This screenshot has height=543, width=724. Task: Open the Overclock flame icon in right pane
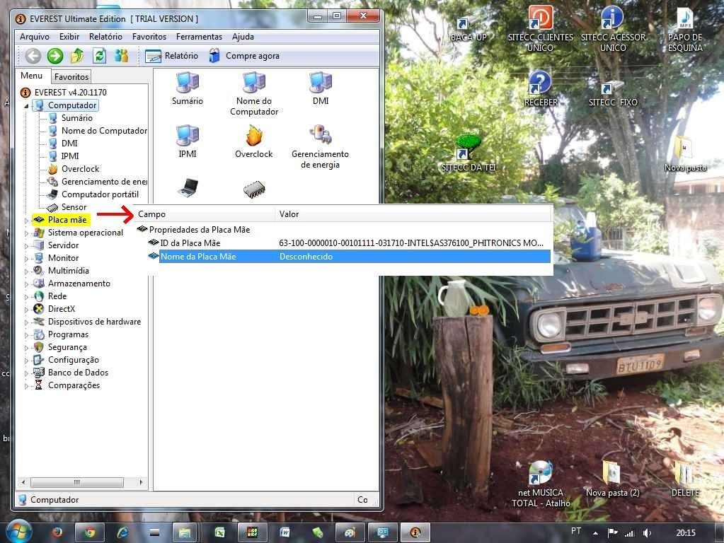click(x=253, y=141)
